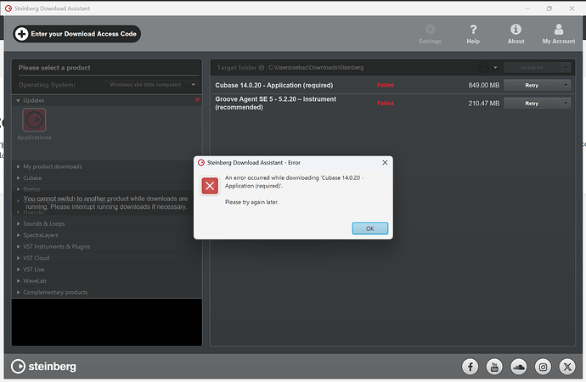
Task: Expand the VST Live category
Action: pyautogui.click(x=19, y=269)
